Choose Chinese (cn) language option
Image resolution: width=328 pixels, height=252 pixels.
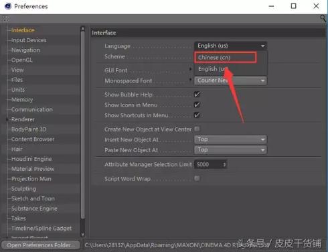(x=226, y=58)
